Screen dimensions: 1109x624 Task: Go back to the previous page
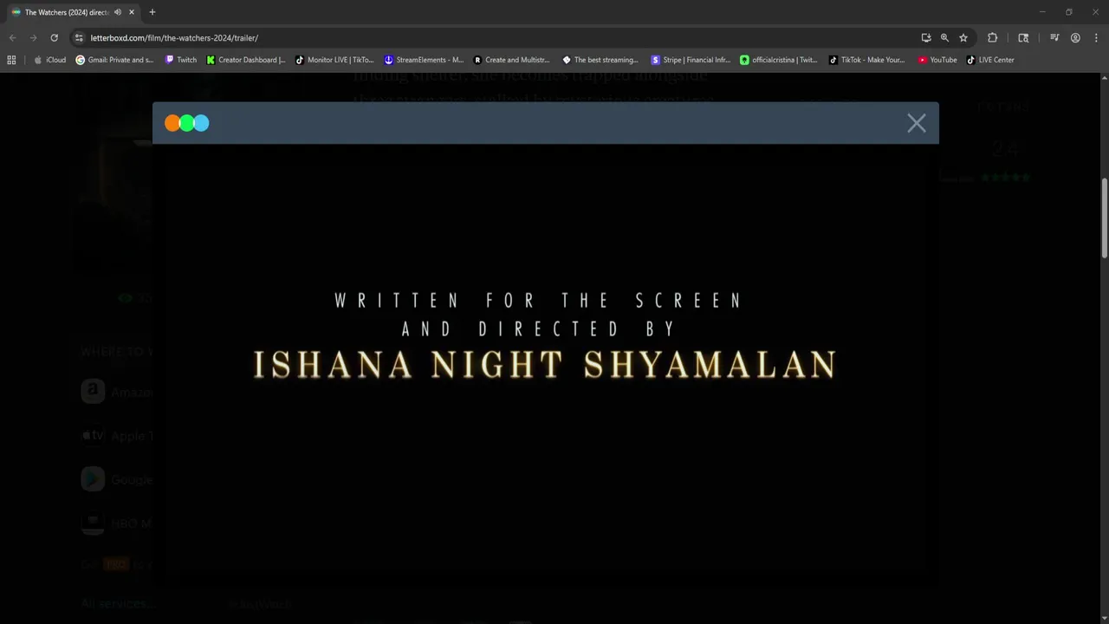tap(12, 38)
